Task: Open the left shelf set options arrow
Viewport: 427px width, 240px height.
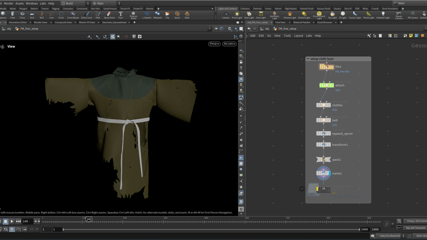Action: click(x=213, y=9)
